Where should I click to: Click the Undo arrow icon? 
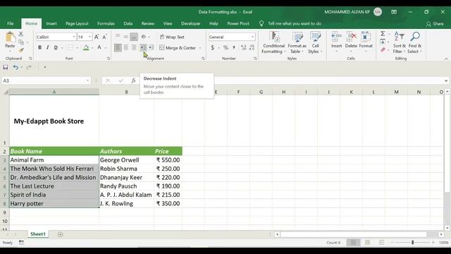point(16,67)
